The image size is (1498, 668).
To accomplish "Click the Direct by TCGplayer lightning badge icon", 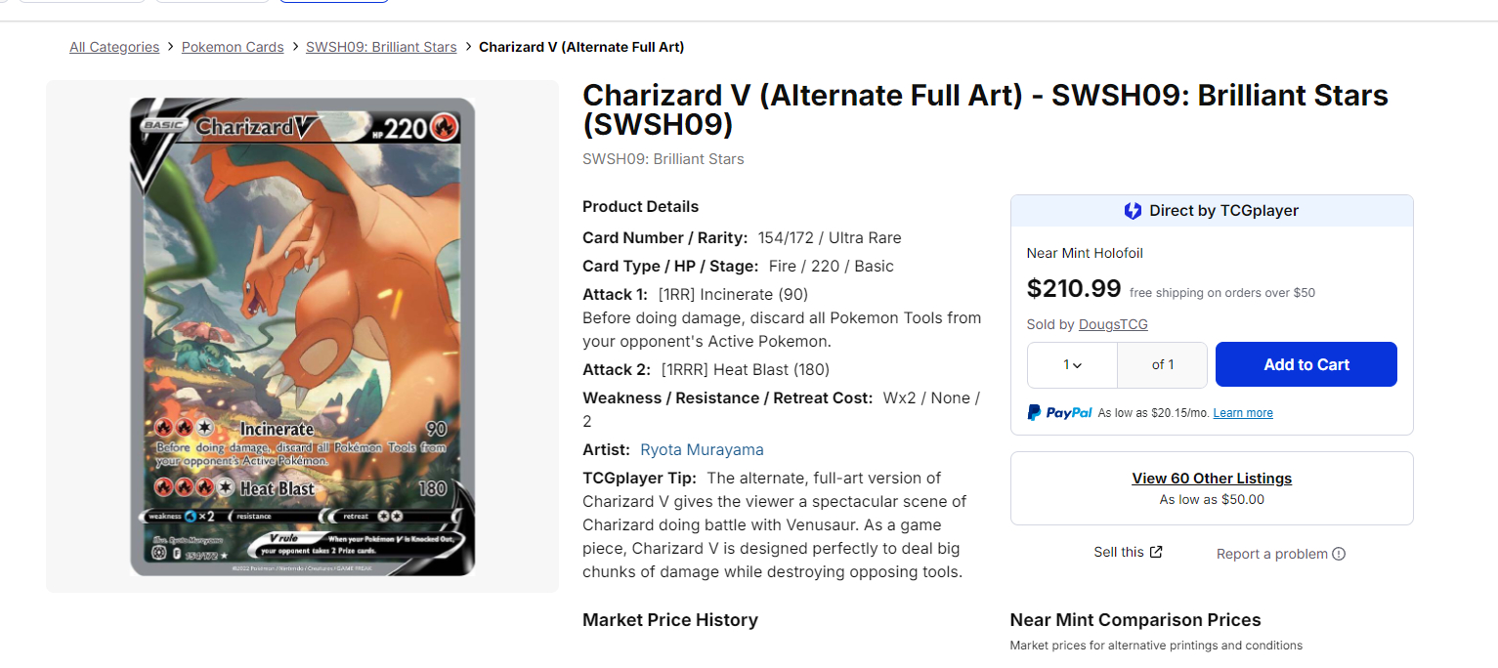I will (x=1133, y=211).
